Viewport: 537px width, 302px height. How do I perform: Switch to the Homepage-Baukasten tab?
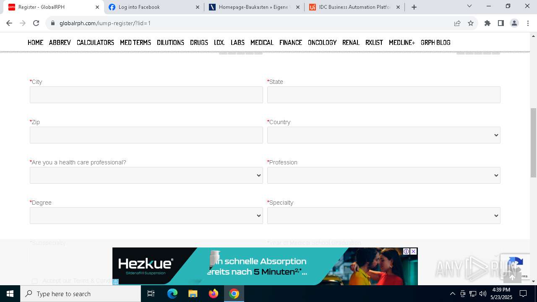[x=254, y=7]
